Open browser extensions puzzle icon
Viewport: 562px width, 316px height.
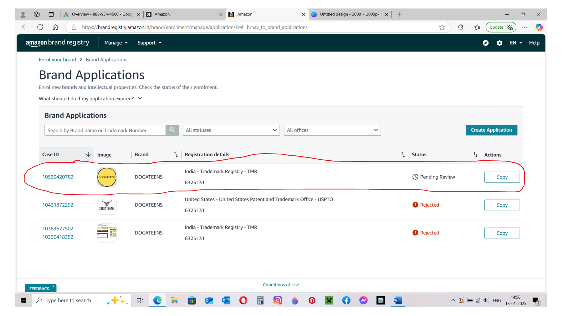click(460, 27)
